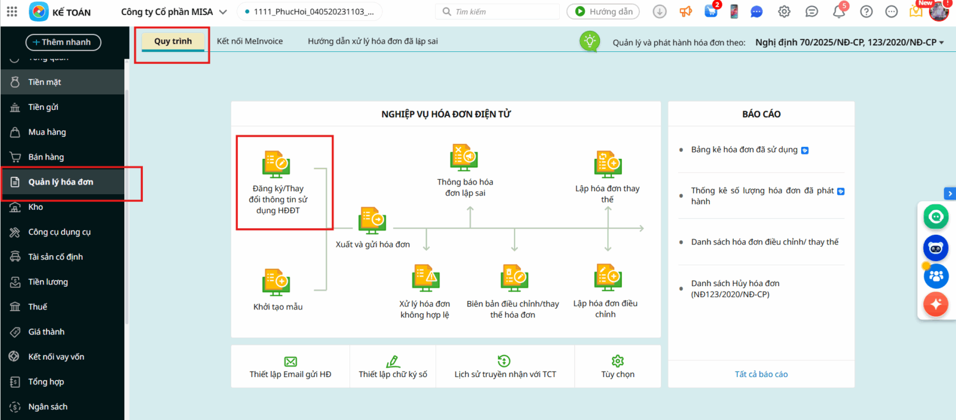Select Bán hàng in the sidebar
The height and width of the screenshot is (420, 956).
(46, 157)
